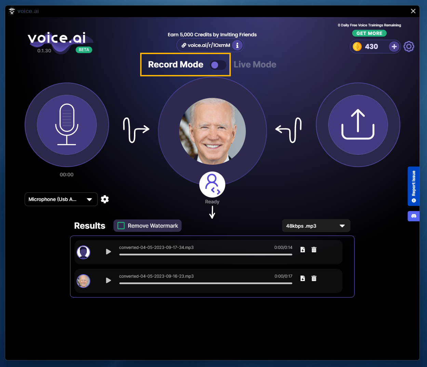Play converted-04-05-2023-09-16-23.mp3

[x=108, y=280]
